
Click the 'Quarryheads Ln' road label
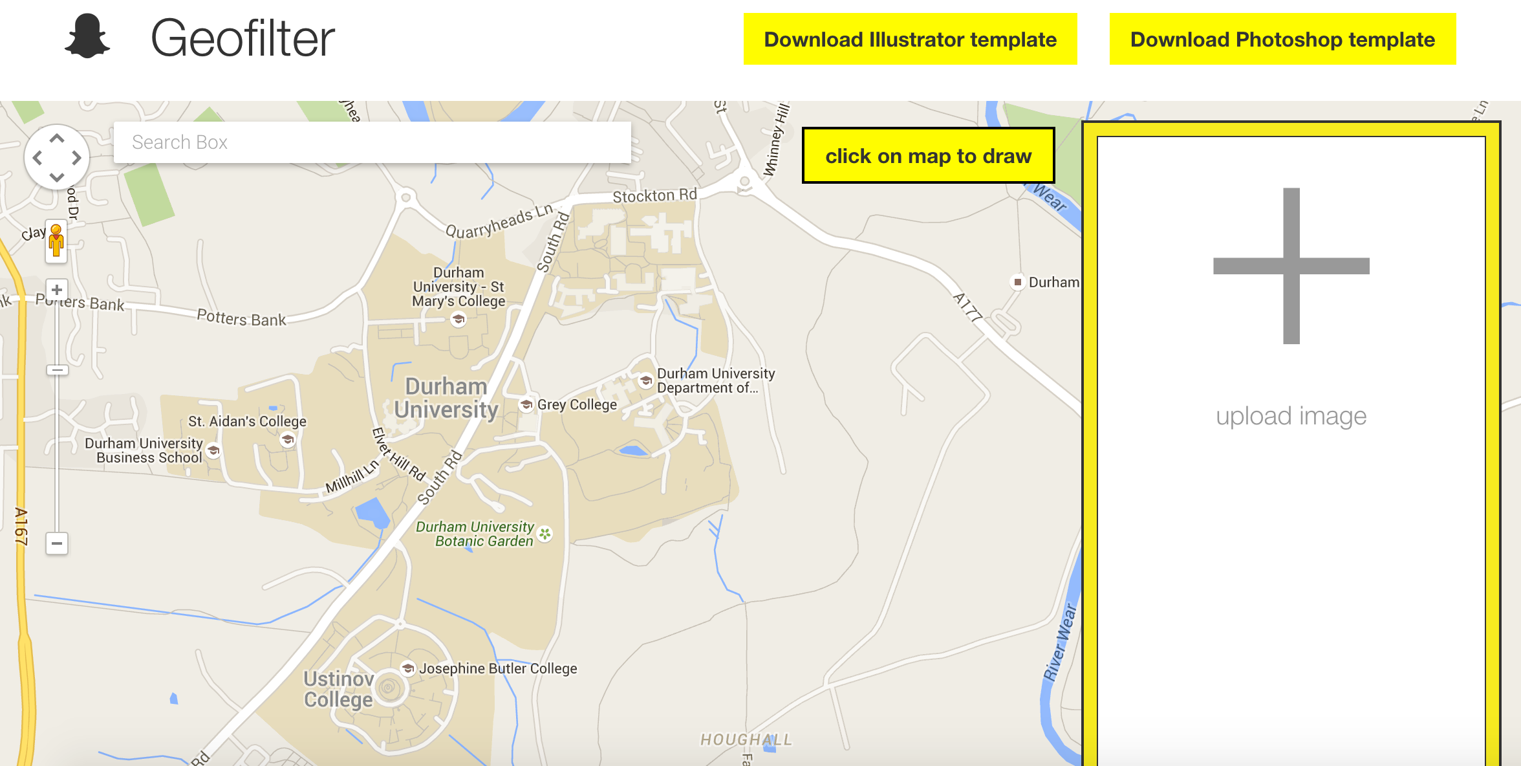pyautogui.click(x=499, y=221)
